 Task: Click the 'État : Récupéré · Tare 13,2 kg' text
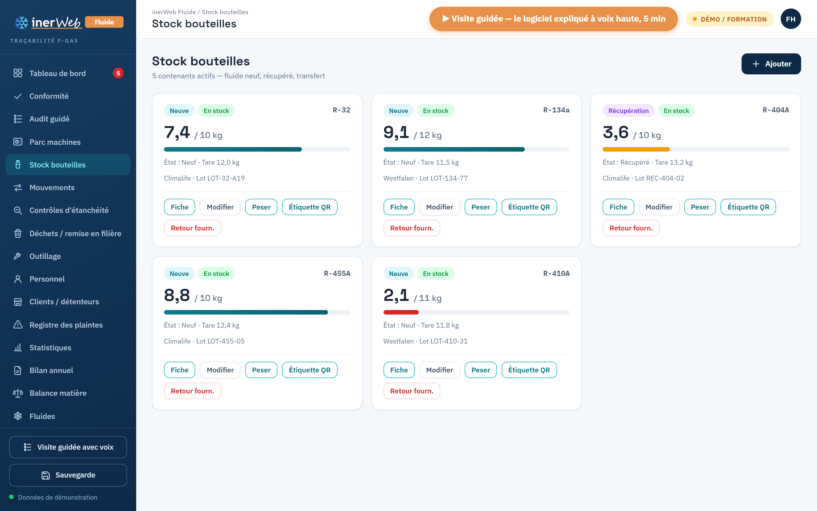click(x=648, y=162)
